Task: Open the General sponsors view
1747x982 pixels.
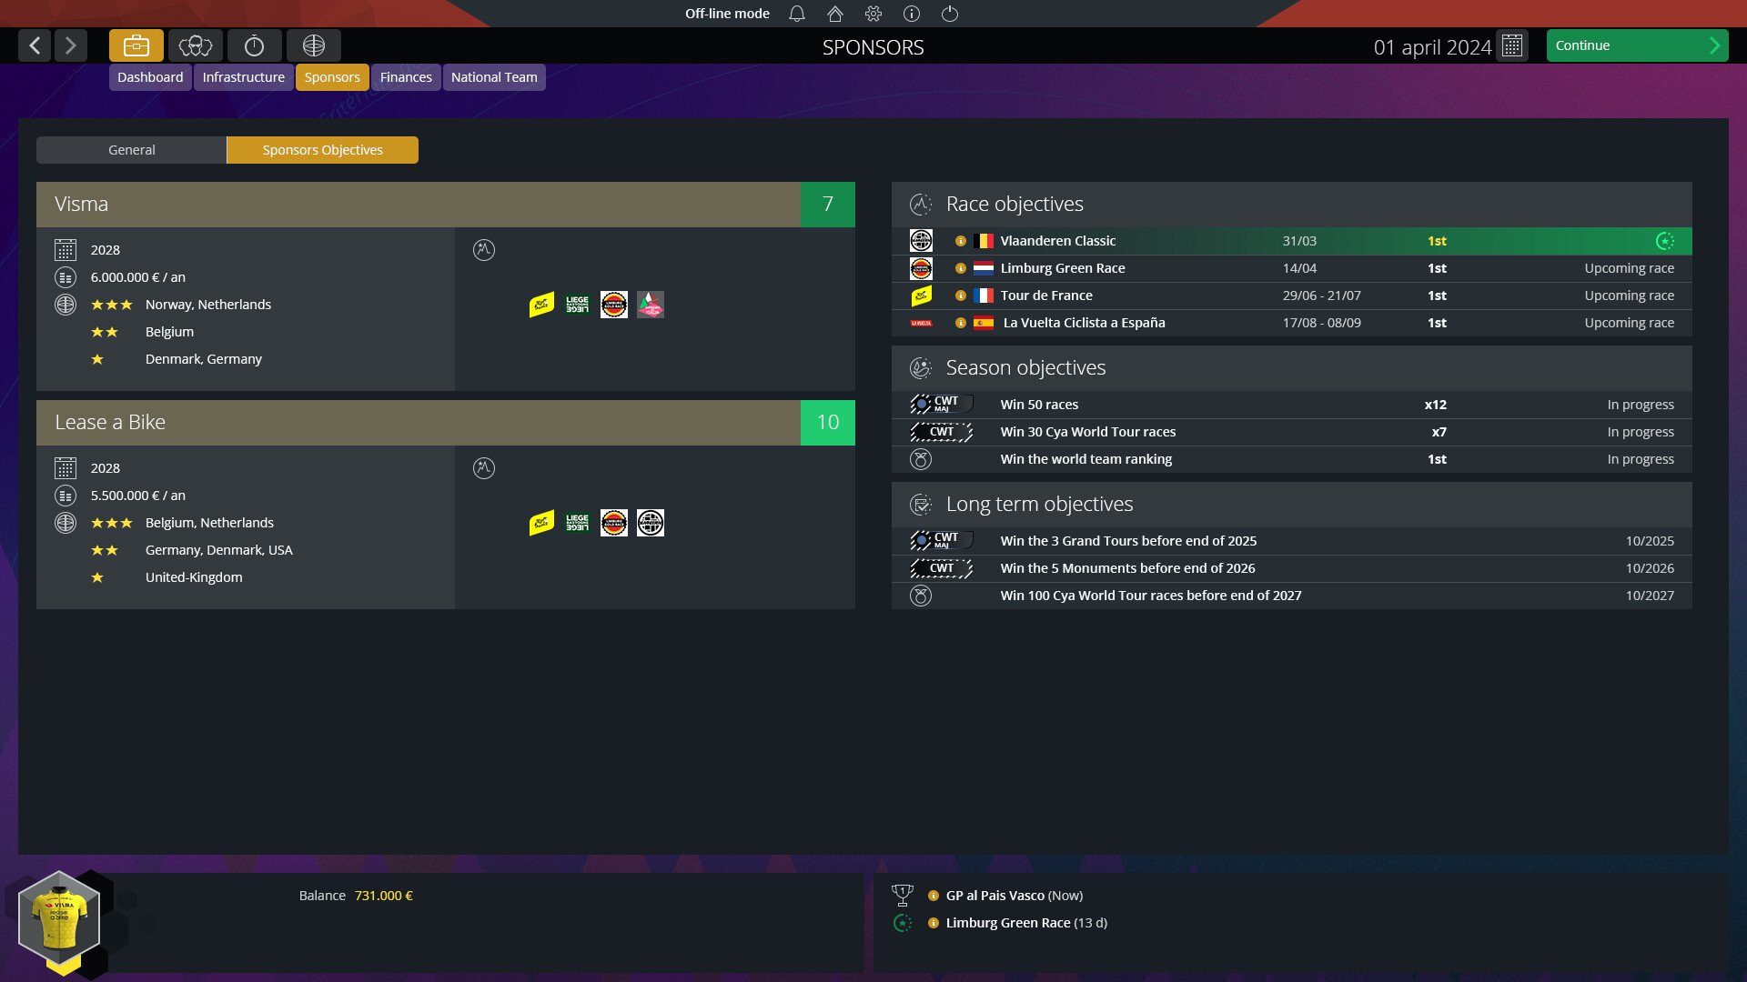Action: (131, 149)
